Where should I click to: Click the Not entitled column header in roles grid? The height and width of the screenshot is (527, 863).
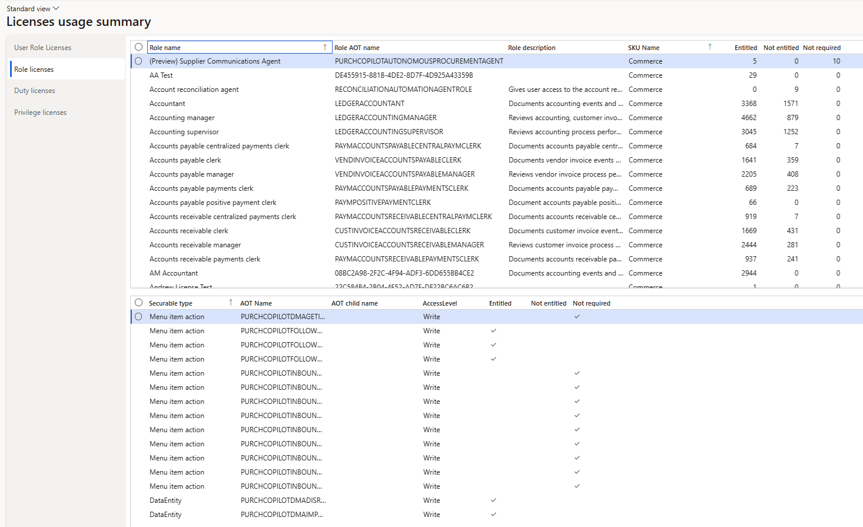pos(781,48)
